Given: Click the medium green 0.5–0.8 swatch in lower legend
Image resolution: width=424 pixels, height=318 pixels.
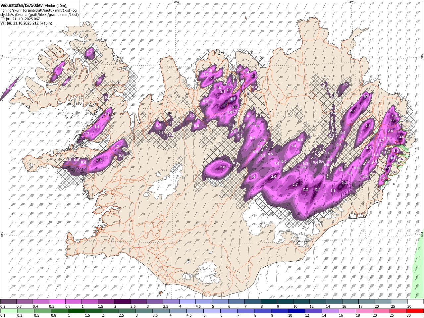Looking at the screenshot, I should [x=42, y=311].
